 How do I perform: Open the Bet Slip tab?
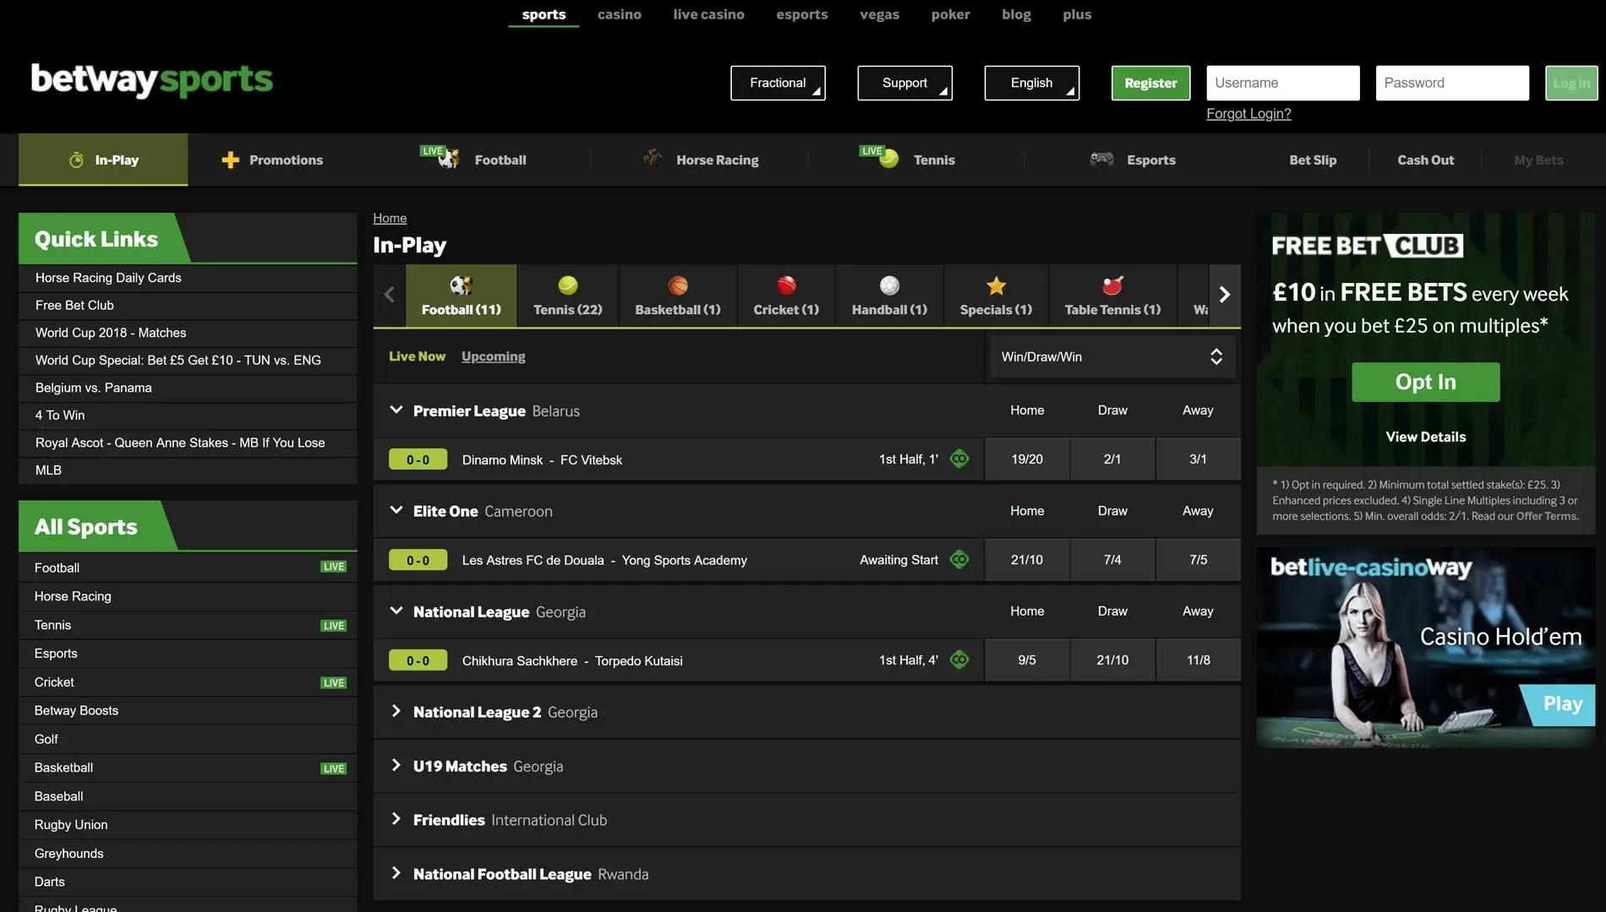tap(1312, 160)
